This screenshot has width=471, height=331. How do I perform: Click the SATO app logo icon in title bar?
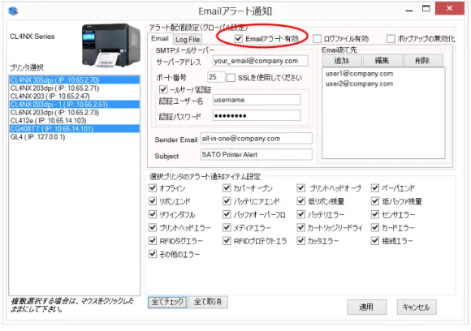pyautogui.click(x=13, y=11)
